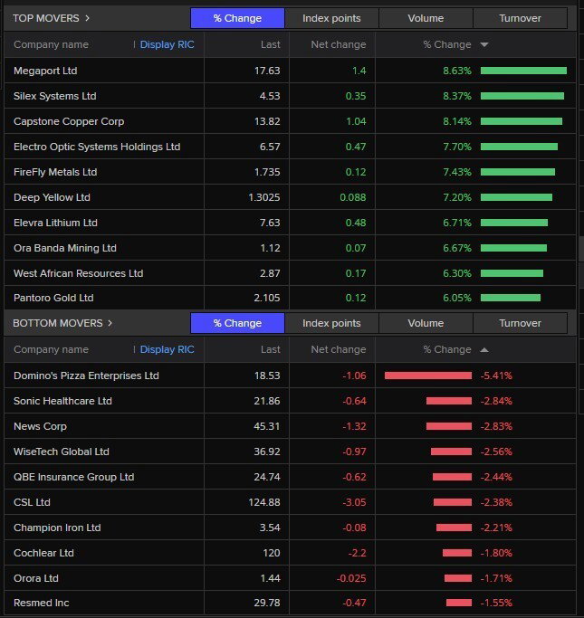Click -2.83% change for News Corp
This screenshot has height=618, width=584.
click(496, 426)
